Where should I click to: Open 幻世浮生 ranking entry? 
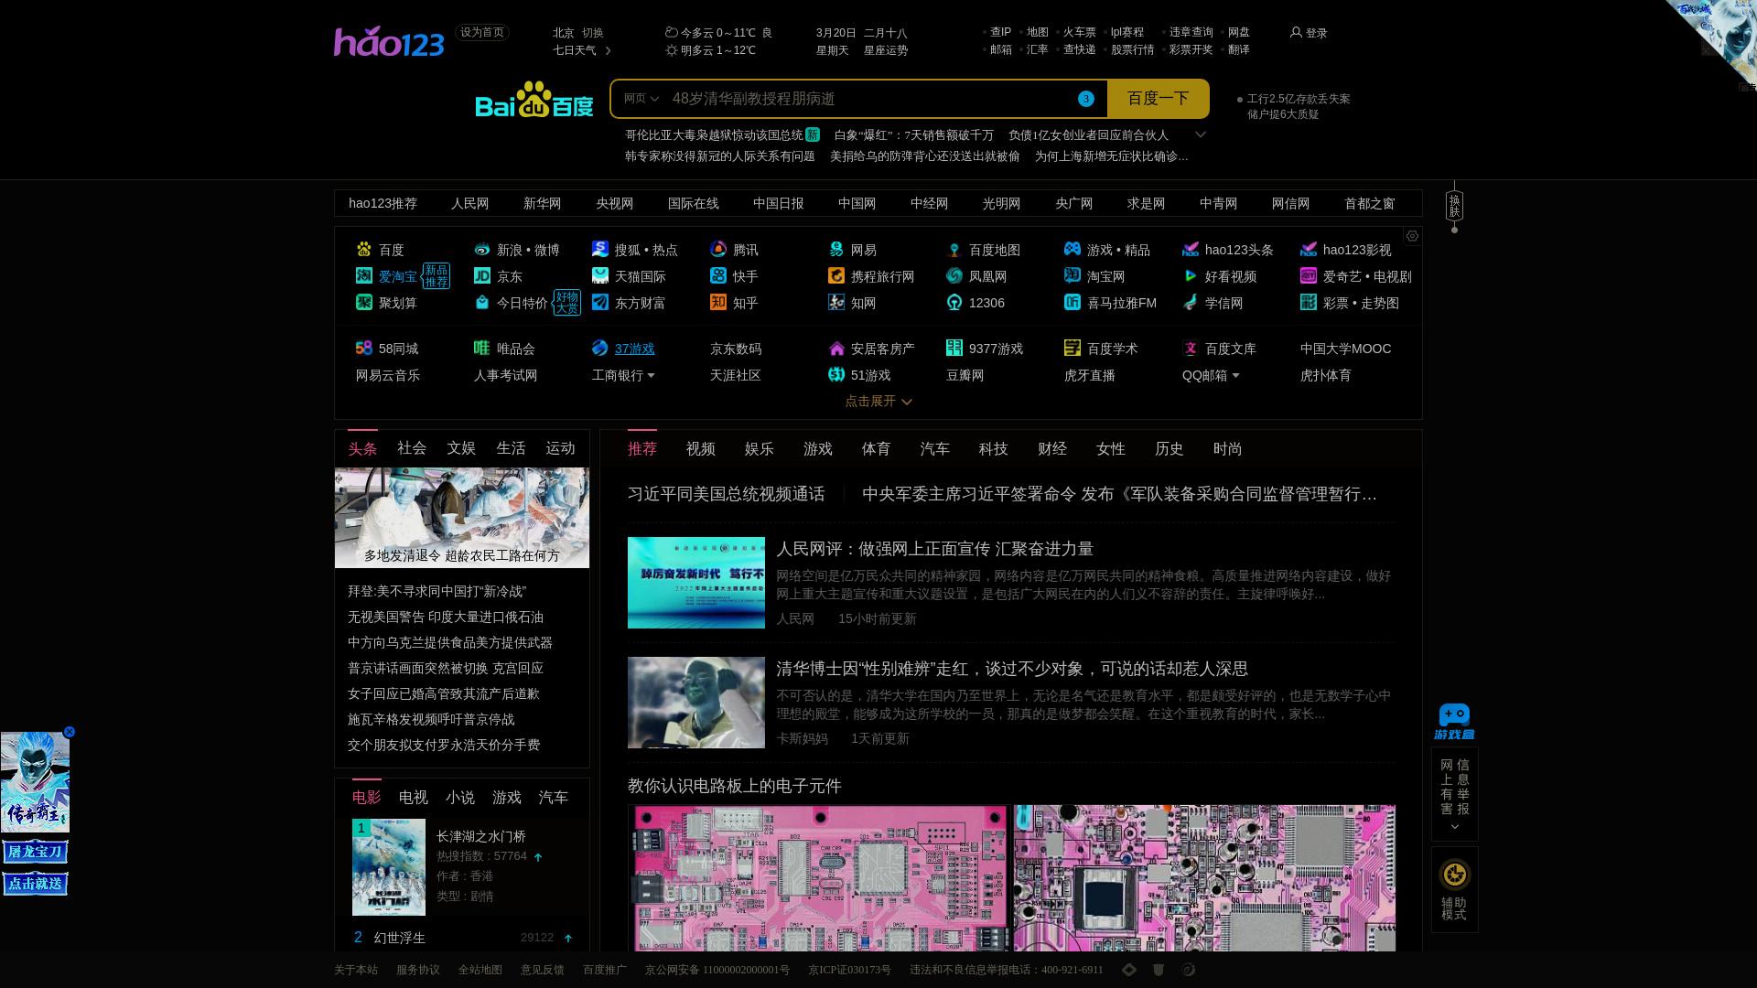tap(400, 938)
